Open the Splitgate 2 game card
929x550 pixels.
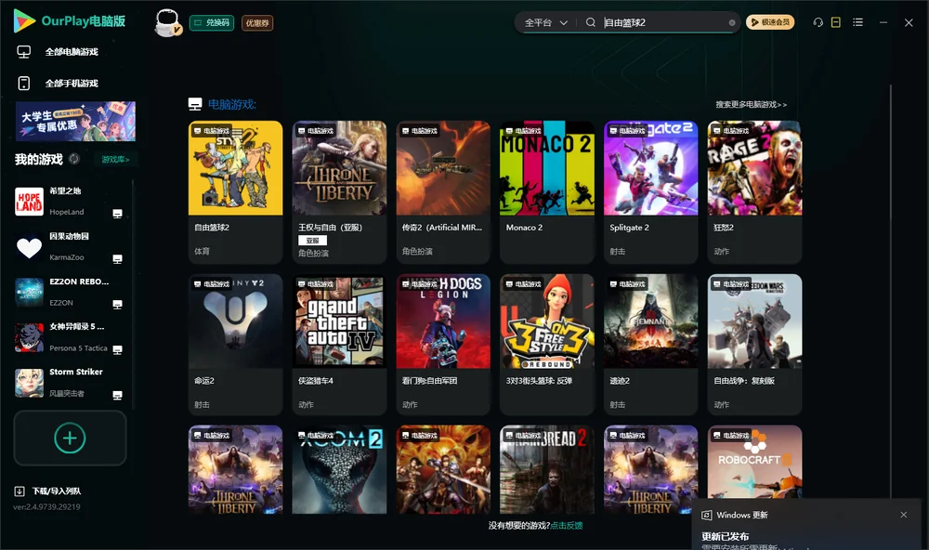click(650, 192)
